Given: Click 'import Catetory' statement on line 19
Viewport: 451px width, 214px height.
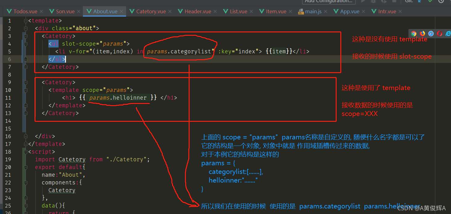Looking at the screenshot, I should 60,159.
